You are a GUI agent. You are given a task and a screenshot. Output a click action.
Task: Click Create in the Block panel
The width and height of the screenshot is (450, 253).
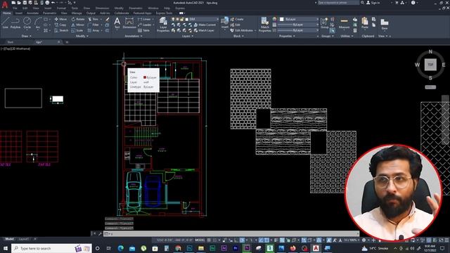click(x=237, y=19)
